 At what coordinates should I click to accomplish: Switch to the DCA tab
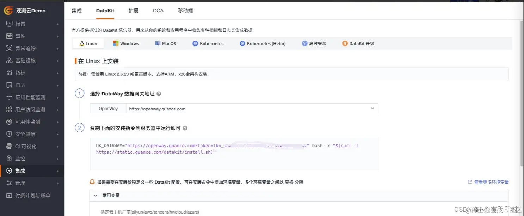point(158,11)
